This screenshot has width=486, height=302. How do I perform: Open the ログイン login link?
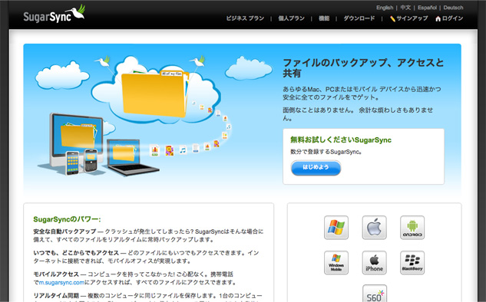click(x=452, y=18)
